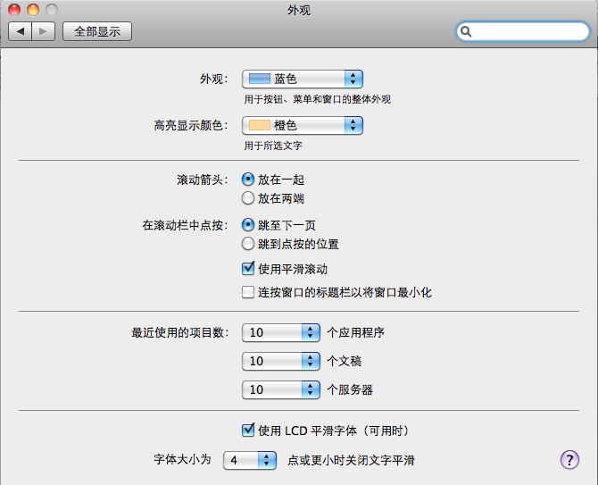Enable 连按窗口的标题栏以将窗口最小化 checkbox
This screenshot has height=485, width=598.
pyautogui.click(x=248, y=292)
